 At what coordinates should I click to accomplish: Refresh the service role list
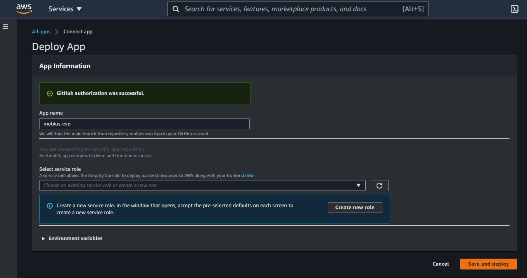coord(379,185)
